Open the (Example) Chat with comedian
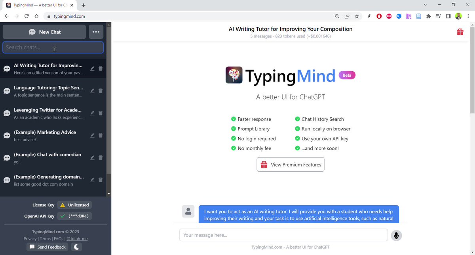This screenshot has width=475, height=255. (x=53, y=158)
